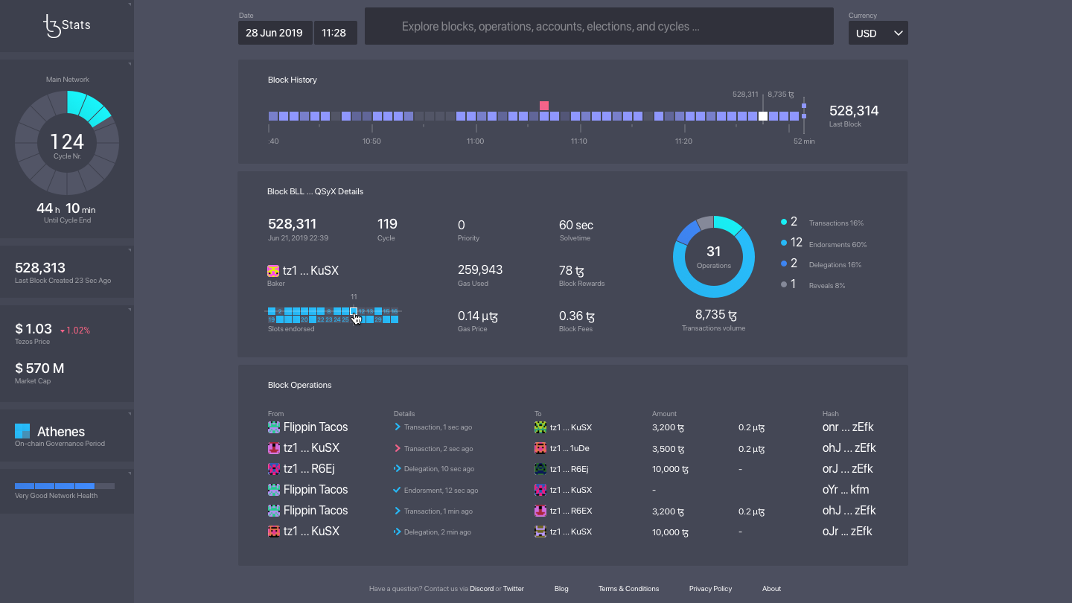Click the Flippin Tacos avatar in the first operation row
Screen dimensions: 1072x603
tap(273, 427)
